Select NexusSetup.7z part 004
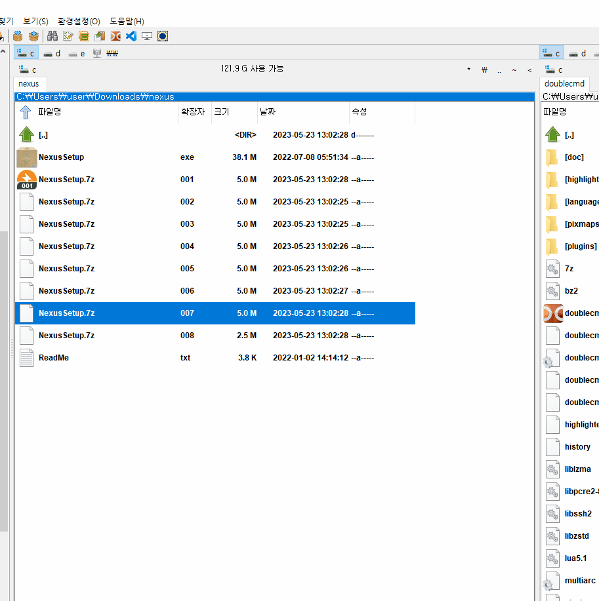The width and height of the screenshot is (599, 601). tap(215, 246)
